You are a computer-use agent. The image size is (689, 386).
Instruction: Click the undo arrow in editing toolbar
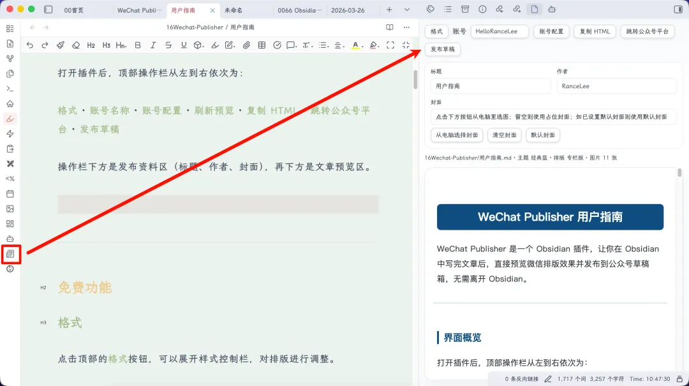tap(30, 45)
